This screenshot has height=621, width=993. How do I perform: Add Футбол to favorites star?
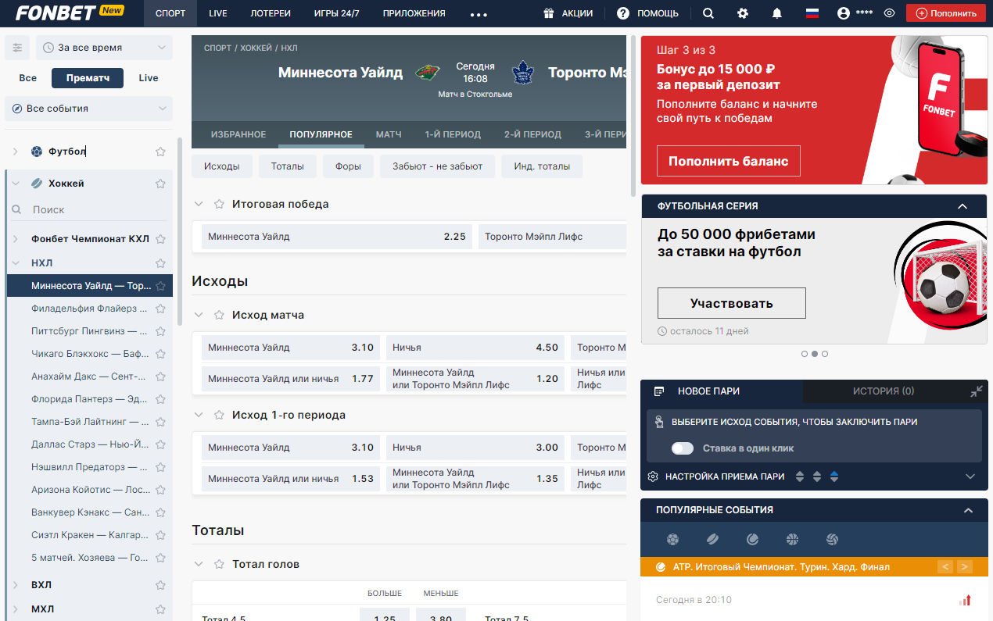pos(160,152)
